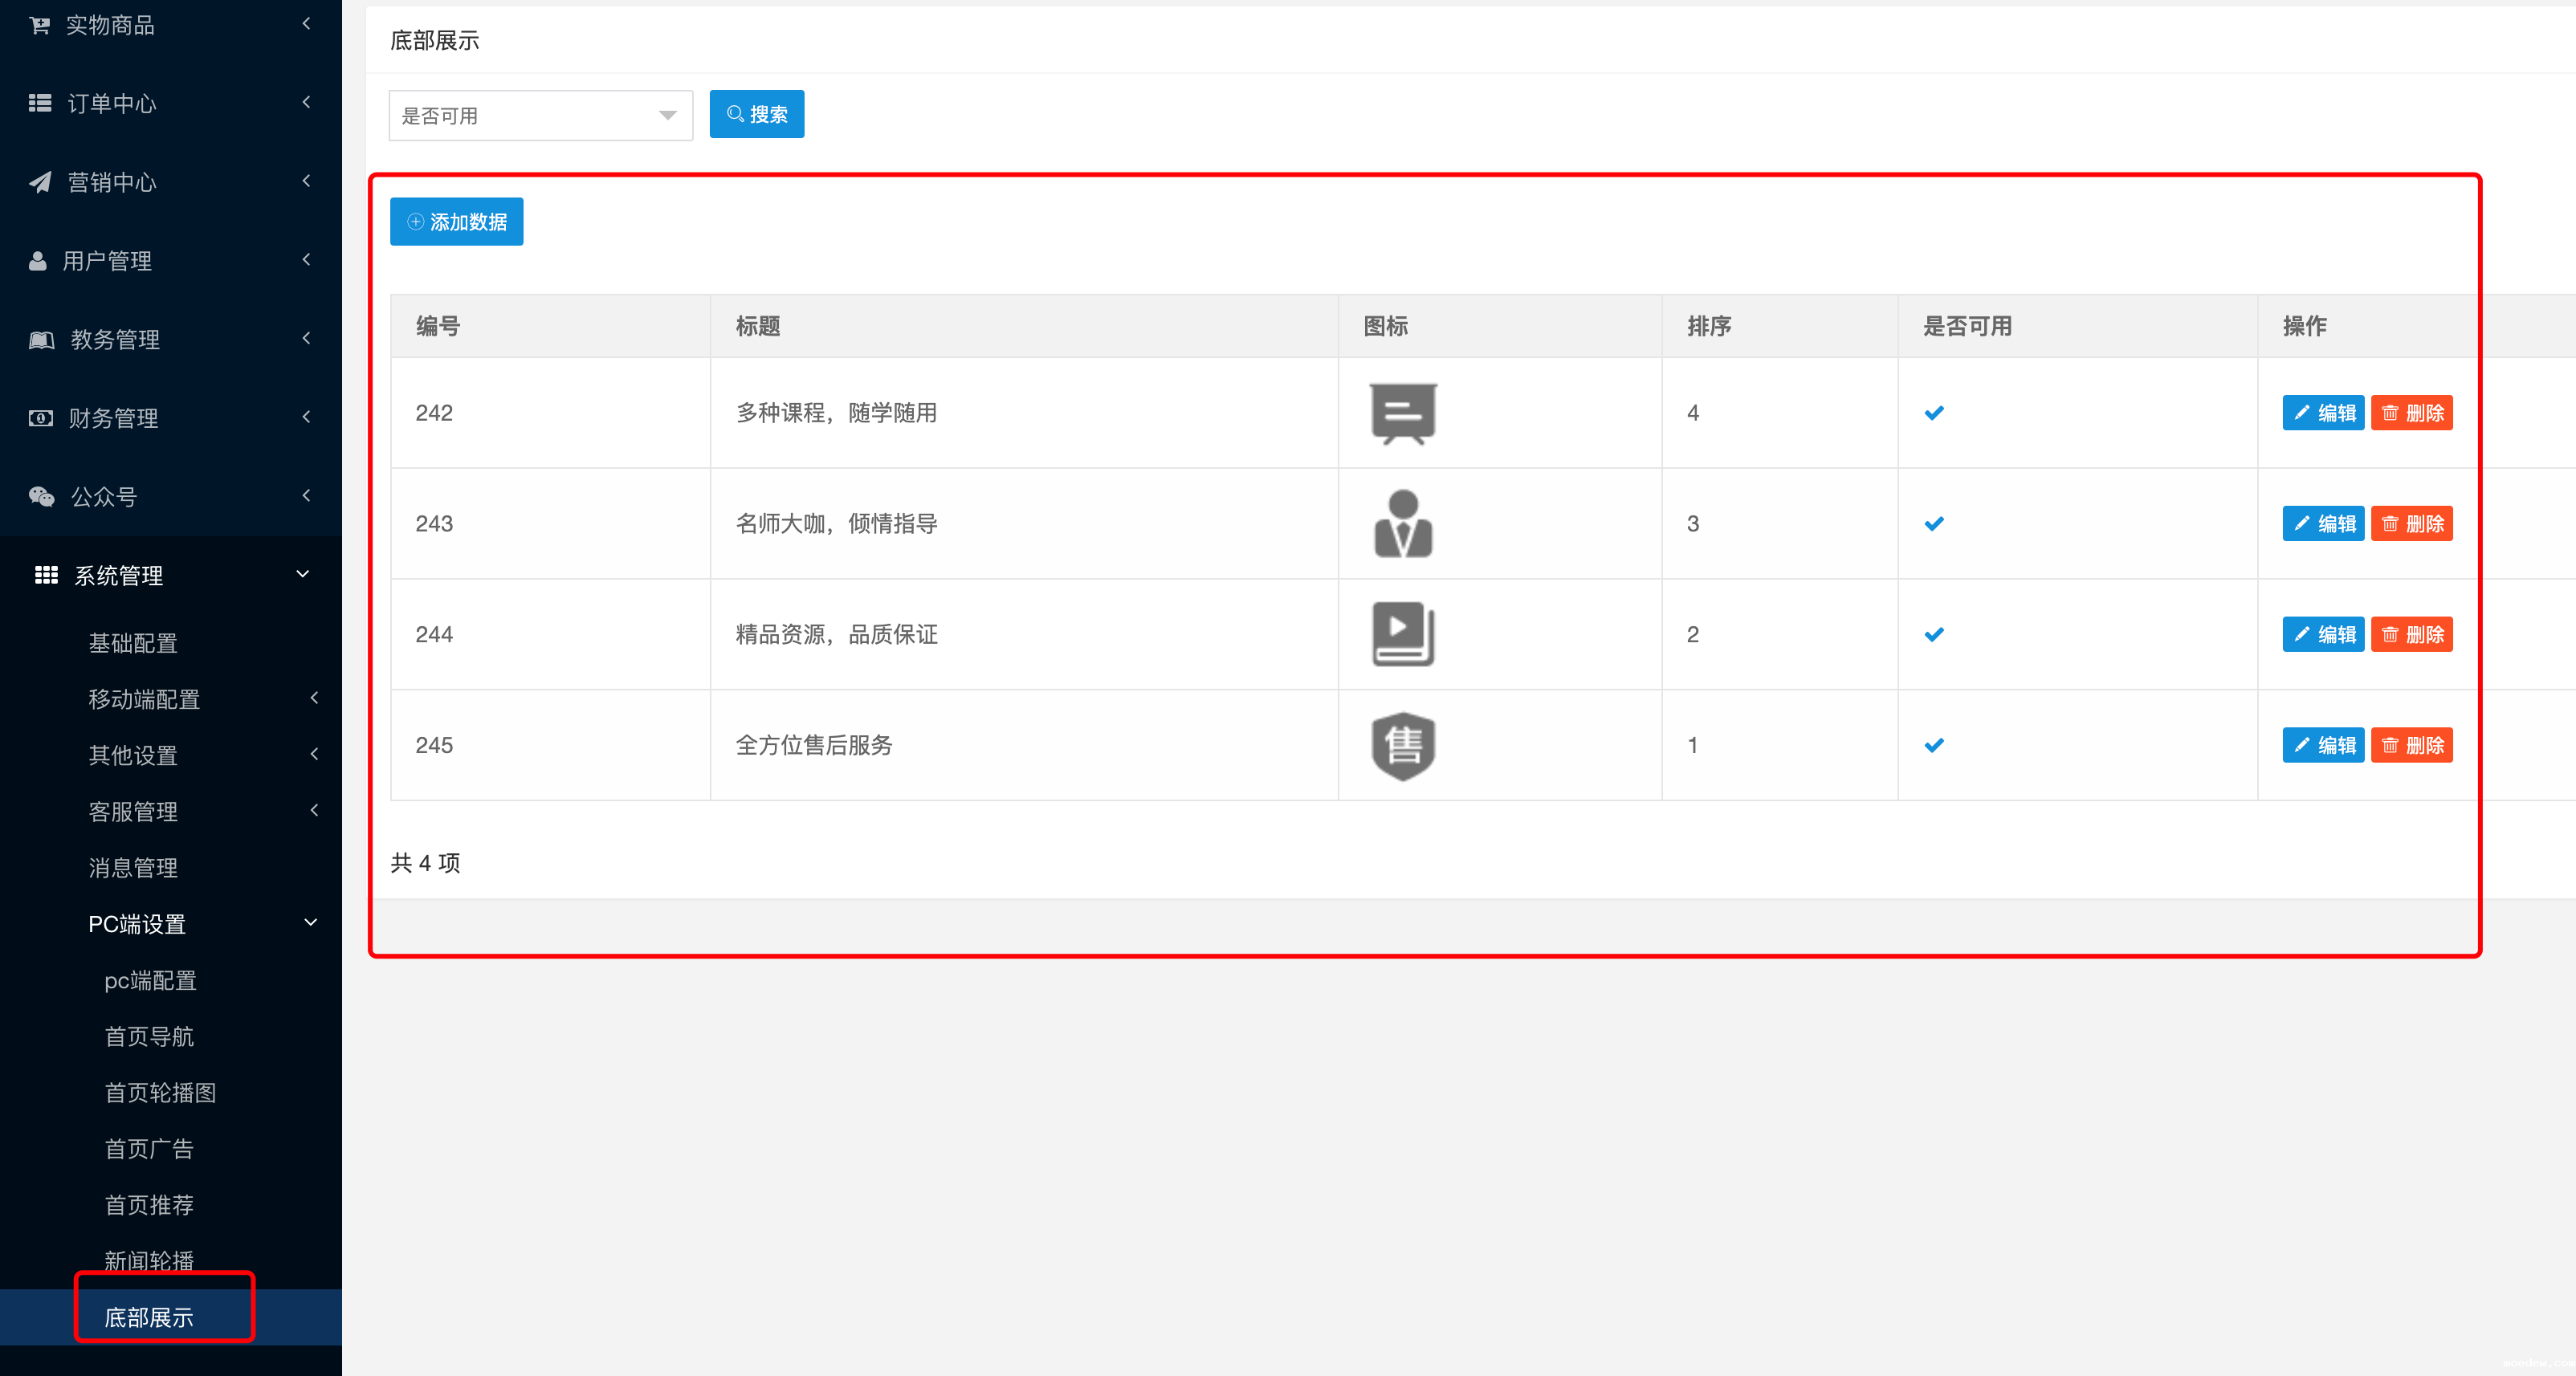Click the user icon beside 用户管理
Screen dimensions: 2576x1376
coord(38,261)
